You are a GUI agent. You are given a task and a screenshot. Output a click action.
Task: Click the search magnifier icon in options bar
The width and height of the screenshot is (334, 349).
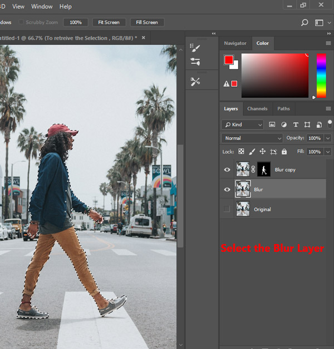coord(304,23)
